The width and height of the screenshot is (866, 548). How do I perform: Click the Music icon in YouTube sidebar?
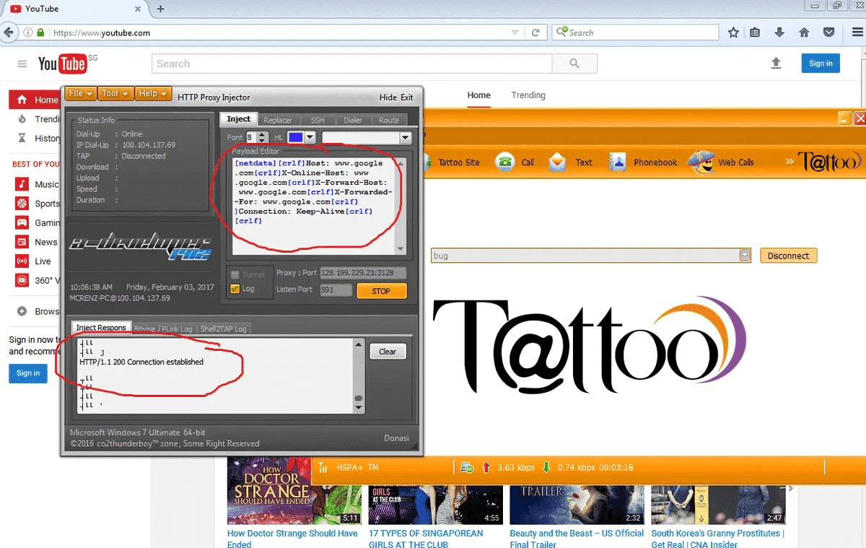22,184
